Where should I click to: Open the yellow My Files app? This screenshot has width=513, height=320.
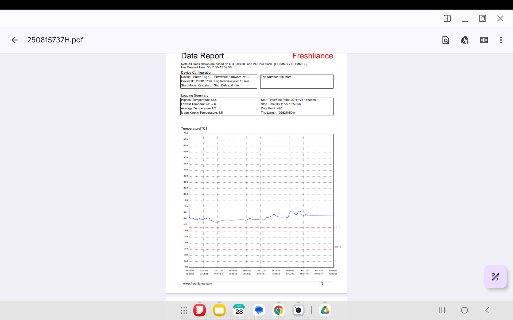coord(219,310)
